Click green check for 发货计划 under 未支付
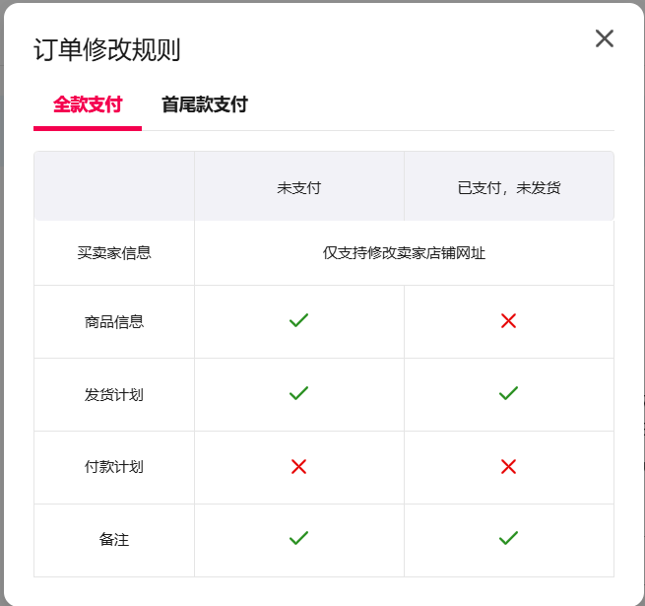The width and height of the screenshot is (645, 606). 299,393
